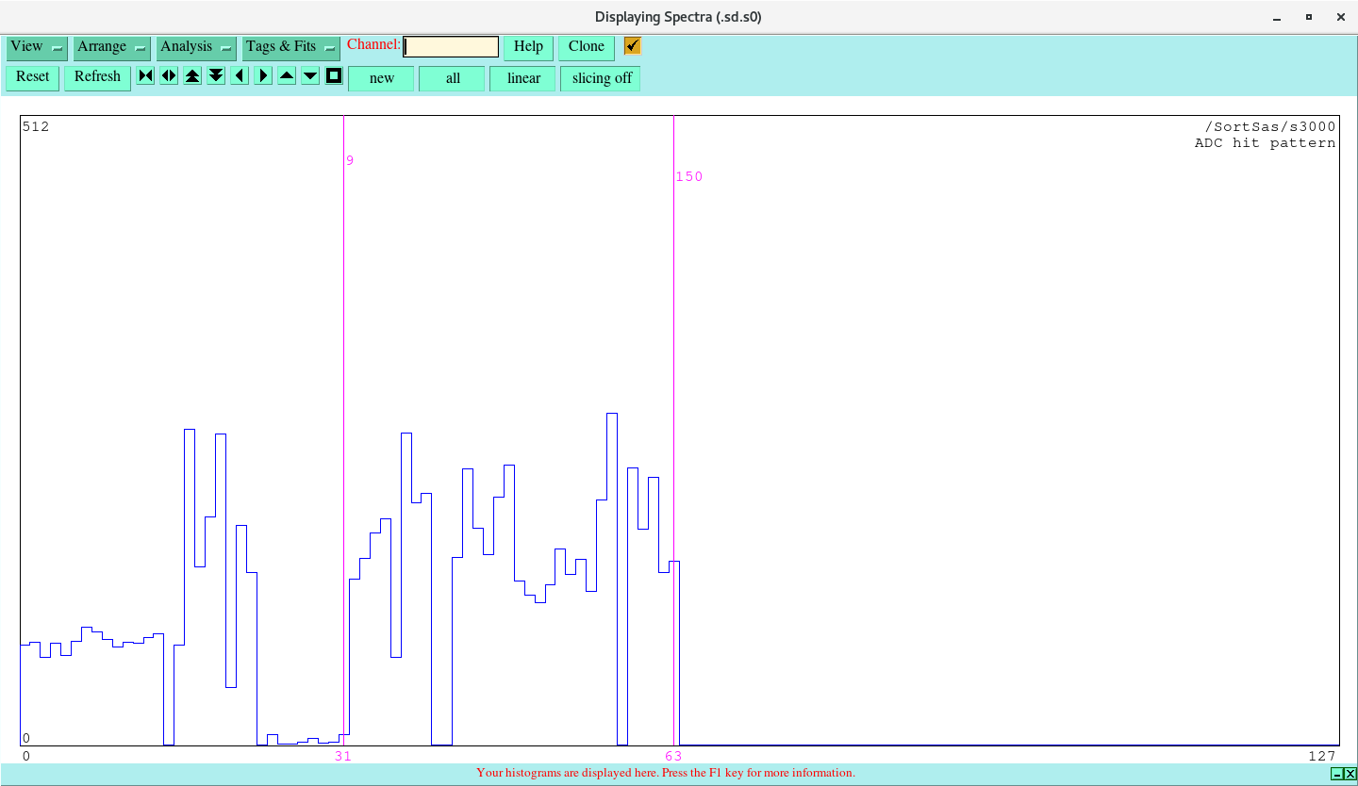
Task: Switch slicing off to on
Action: point(600,78)
